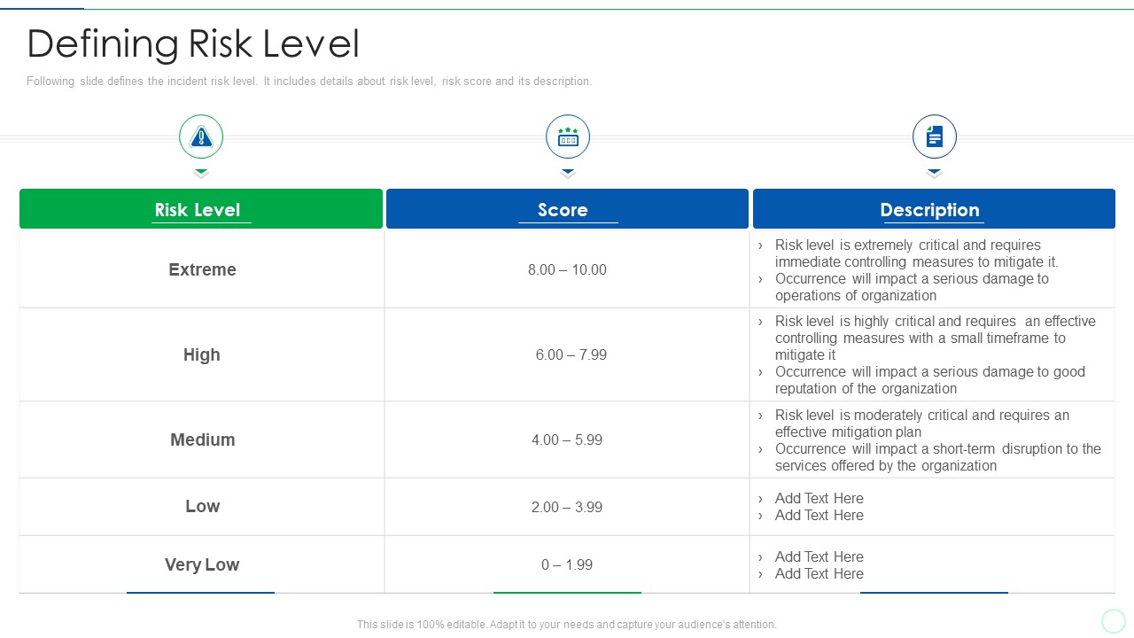Click 'short-term disruption to the services' bullet
Screen dimensions: 1134x638
937,457
